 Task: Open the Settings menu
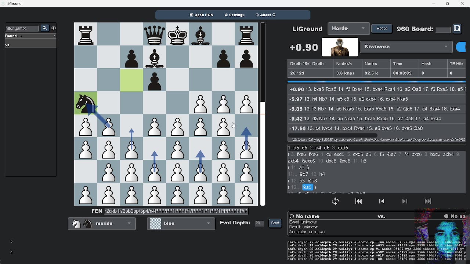coord(235,15)
